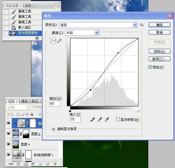Screen dimensions: 175x168
Task: Pick the gray point eyedropper
Action: point(100,119)
